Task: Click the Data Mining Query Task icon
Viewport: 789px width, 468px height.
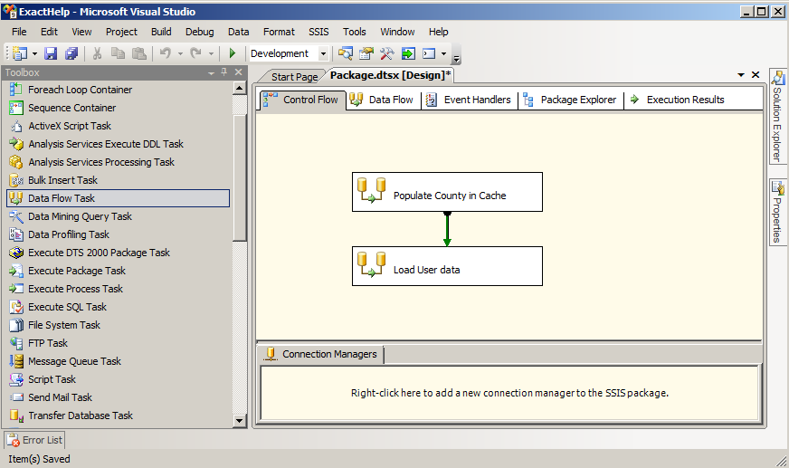Action: point(16,216)
